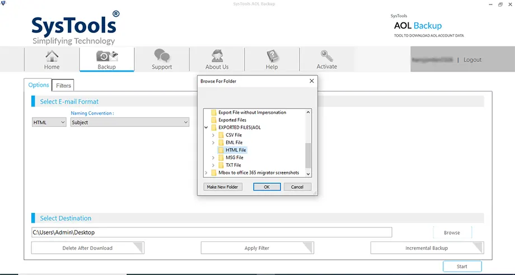The image size is (515, 275).
Task: Open About Us person icon
Action: (217, 56)
